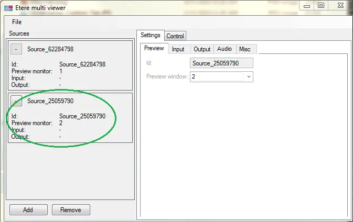Image resolution: width=353 pixels, height=222 pixels.
Task: Close the Etere multi viewer window
Action: point(340,5)
